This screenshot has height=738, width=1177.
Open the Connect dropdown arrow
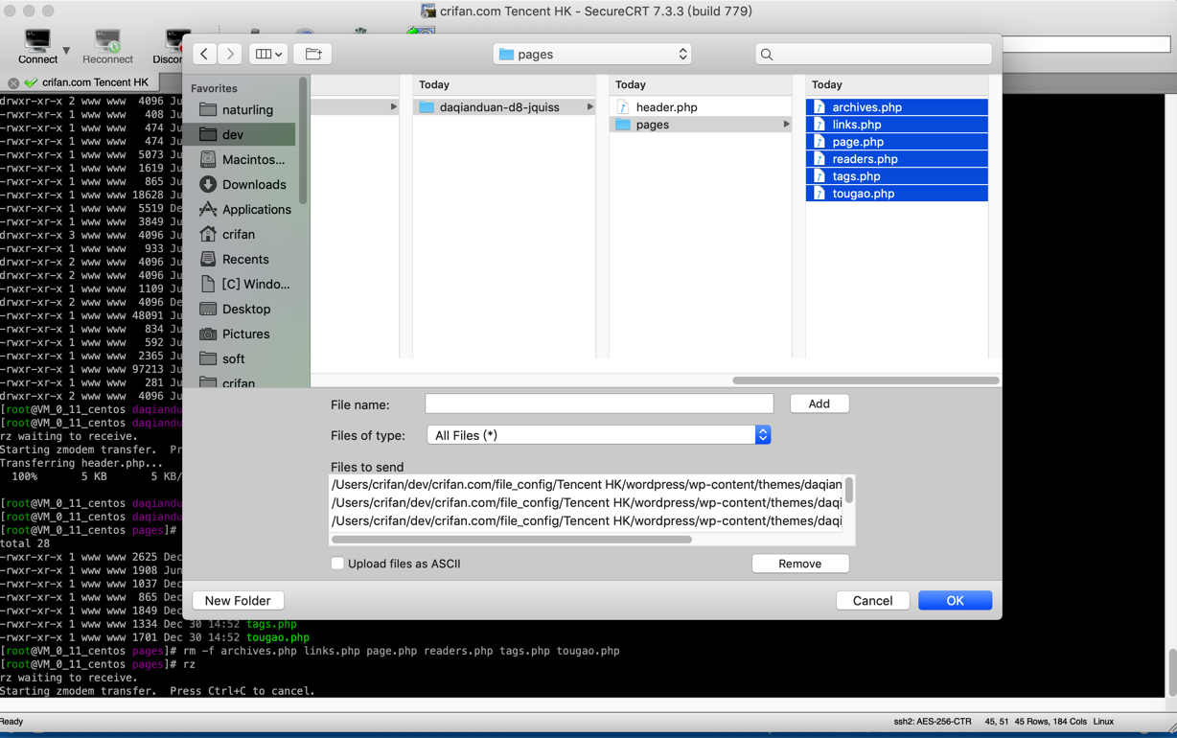click(x=66, y=50)
